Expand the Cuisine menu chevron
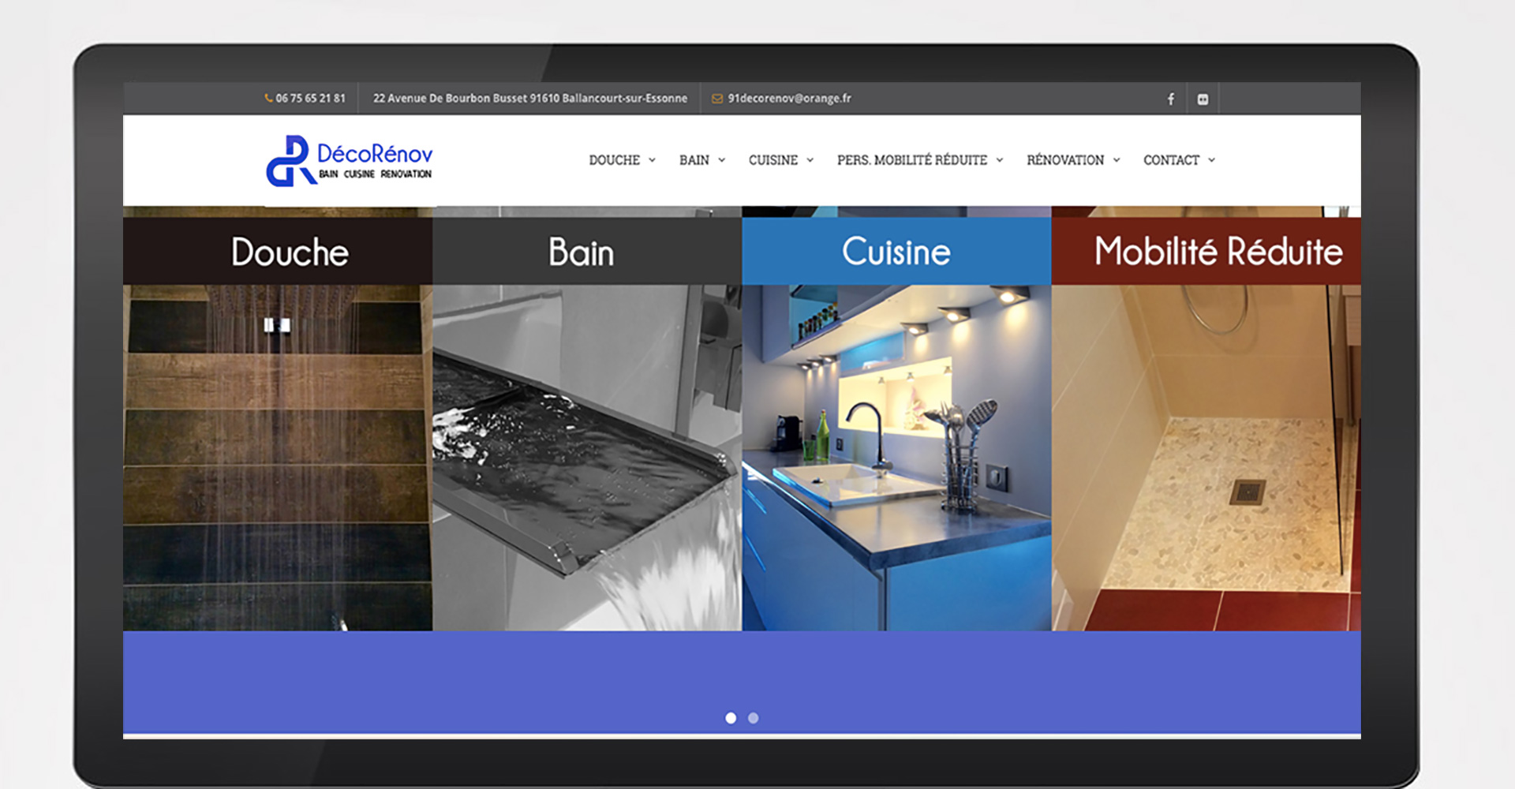 click(x=810, y=160)
